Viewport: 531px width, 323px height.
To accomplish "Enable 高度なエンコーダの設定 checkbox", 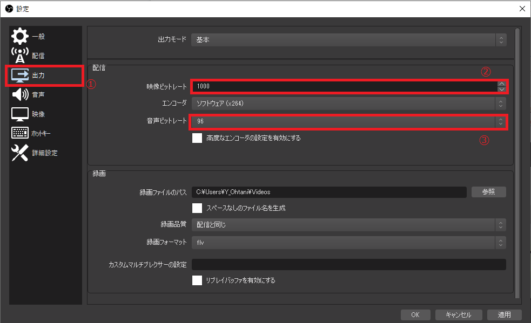I will pos(197,138).
